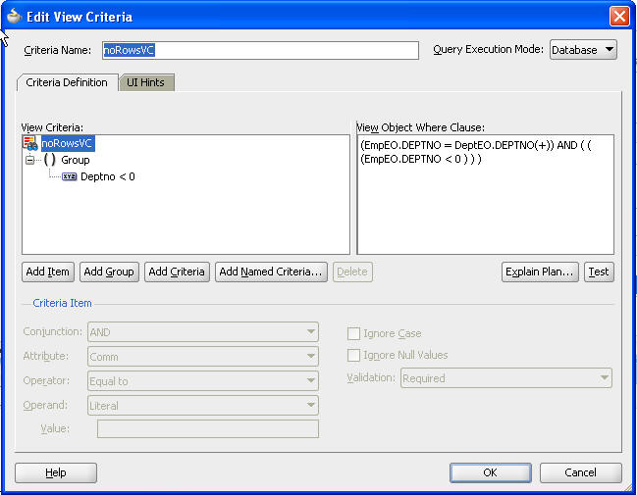Toggle the Ignore Null Values checkbox
Viewport: 637px width, 495px height.
point(353,356)
